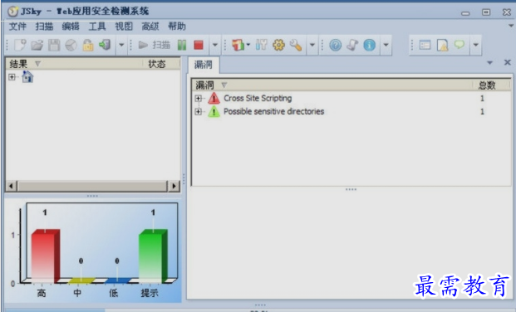
Task: Open the 文件 menu
Action: tap(17, 27)
